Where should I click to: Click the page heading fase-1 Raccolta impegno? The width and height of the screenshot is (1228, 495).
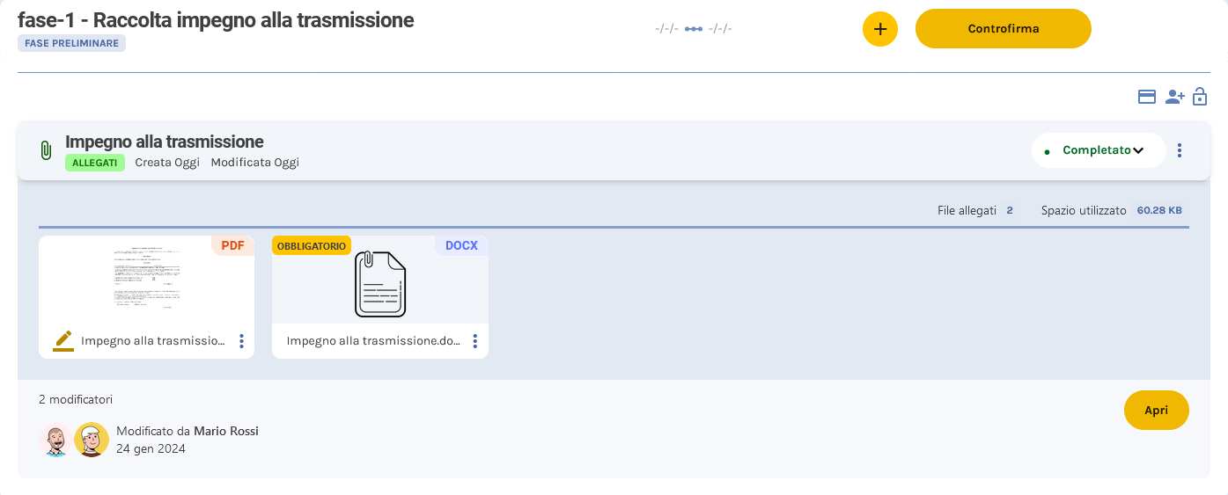click(216, 19)
